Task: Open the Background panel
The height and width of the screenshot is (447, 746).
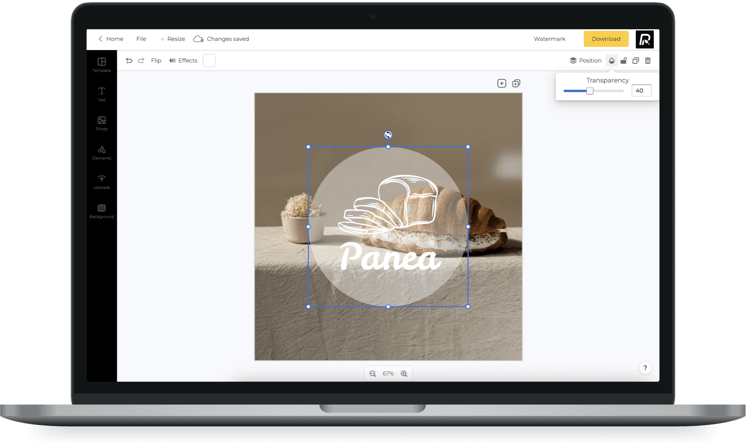Action: point(102,211)
